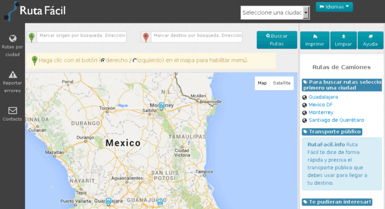The width and height of the screenshot is (385, 209).
Task: Click the Saltillo label on map
Action: pyautogui.click(x=150, y=111)
